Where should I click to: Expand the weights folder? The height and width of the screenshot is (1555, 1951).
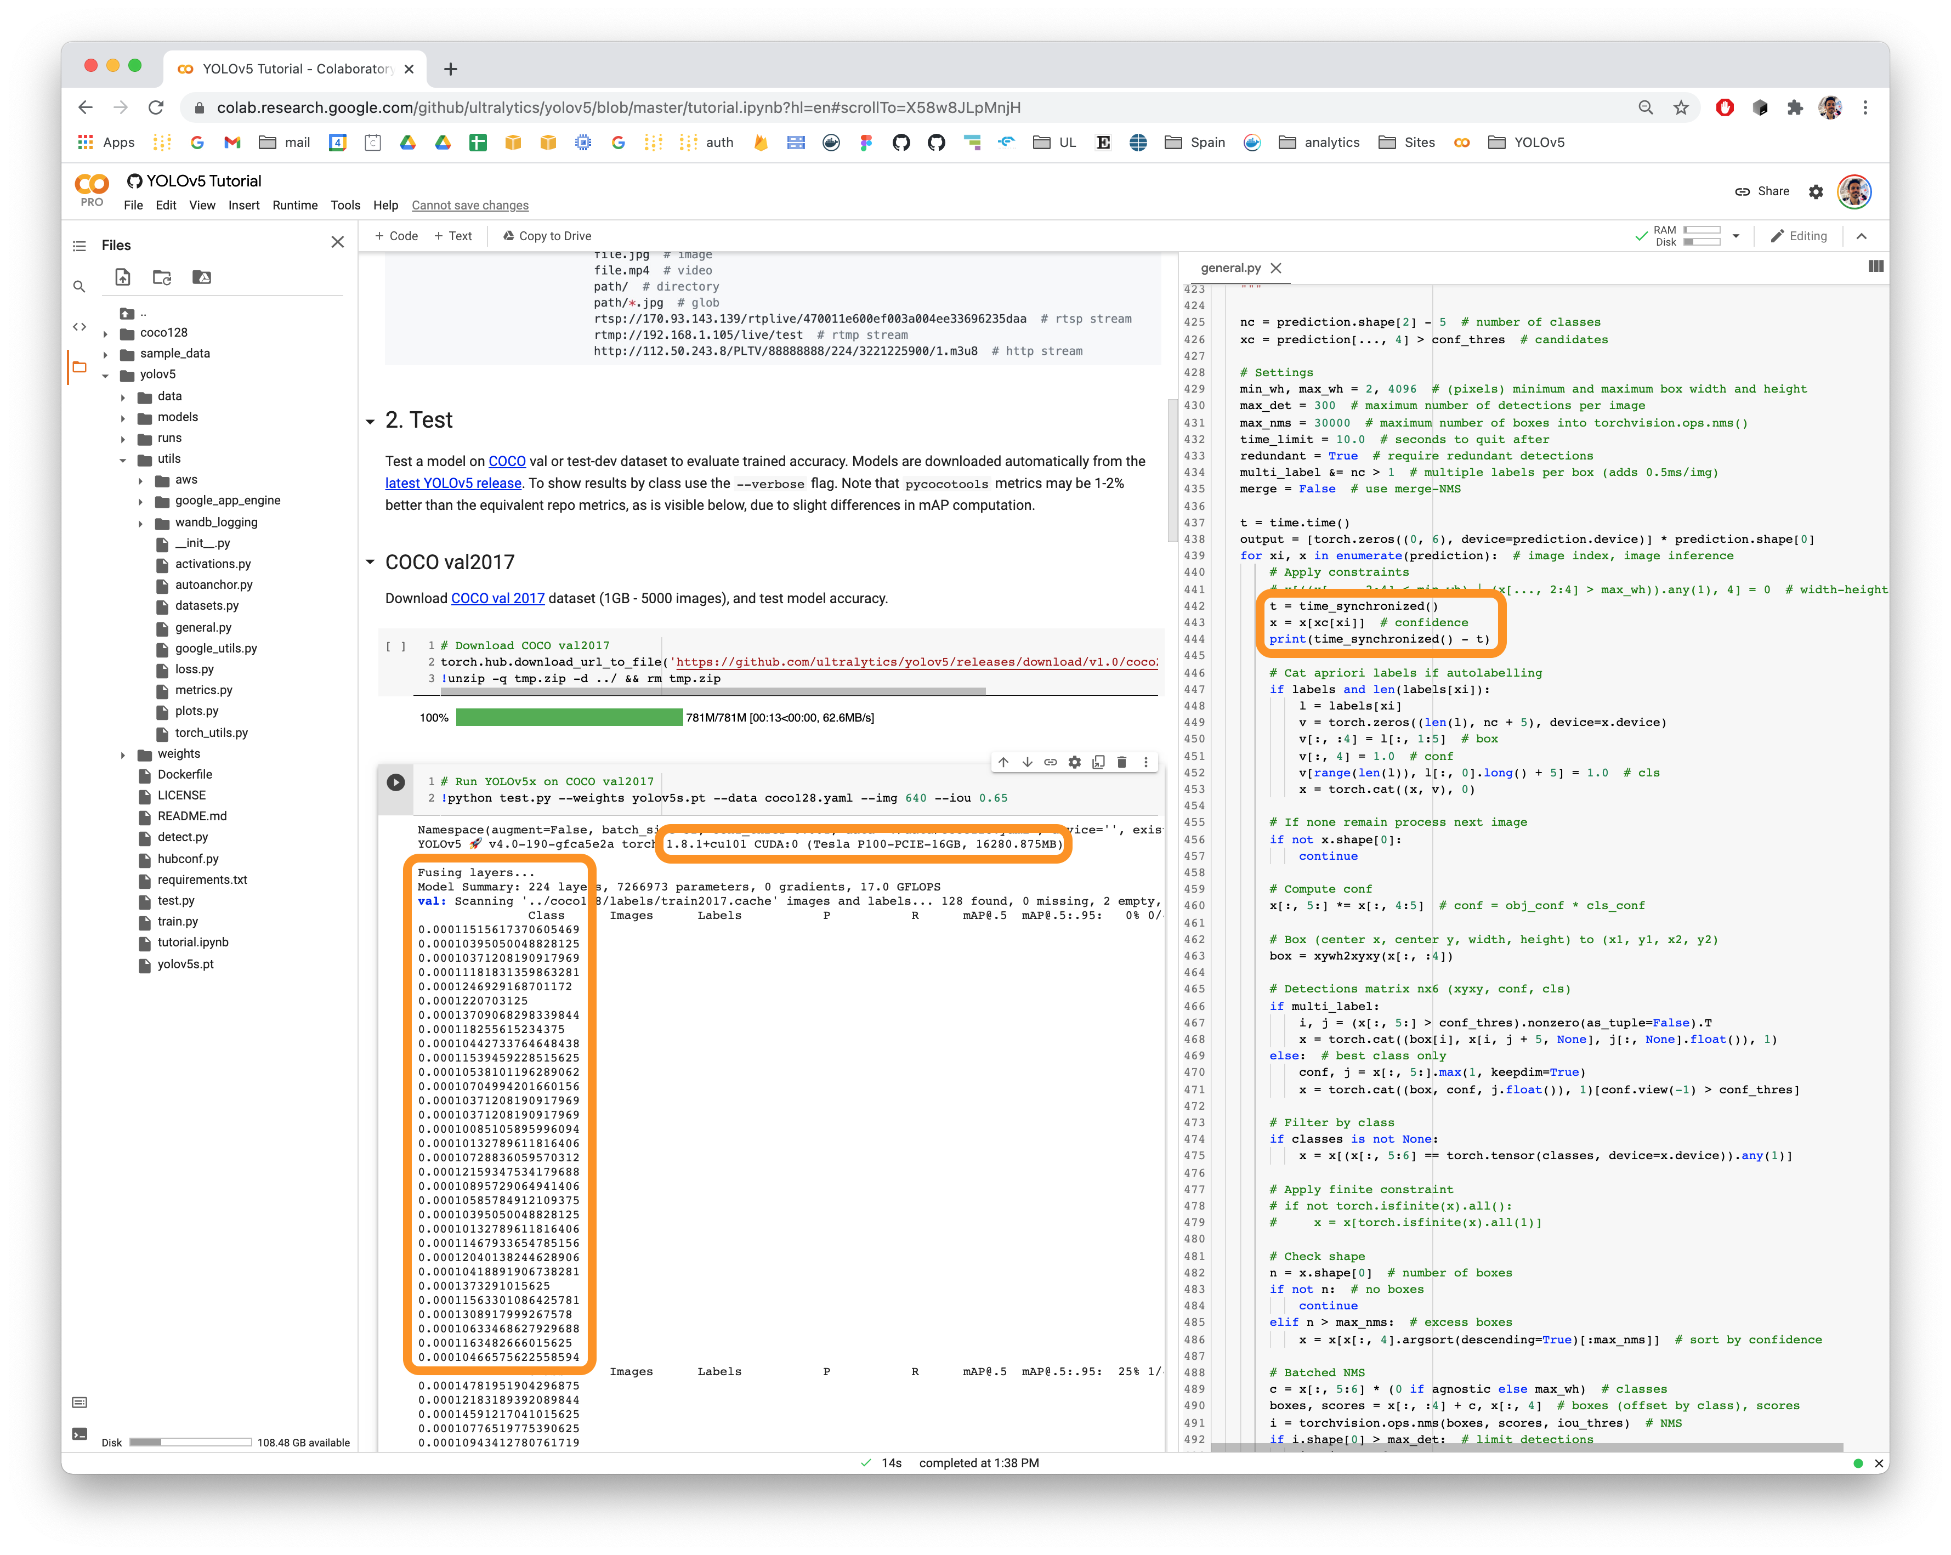[123, 755]
